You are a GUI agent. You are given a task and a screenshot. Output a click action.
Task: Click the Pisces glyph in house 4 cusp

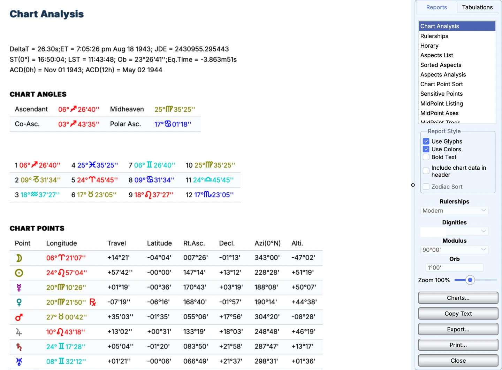(92, 165)
